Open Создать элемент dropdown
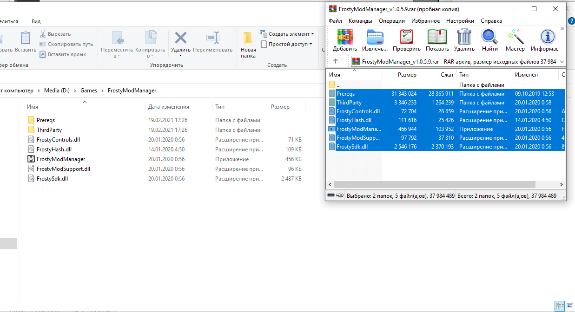 [287, 34]
